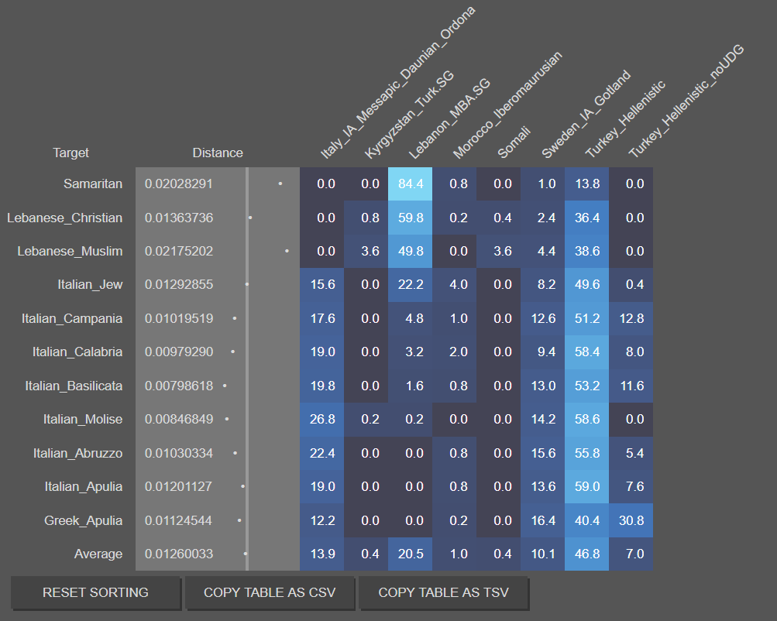This screenshot has width=777, height=621.
Task: Select the Italian_Apulia target label
Action: pos(83,487)
